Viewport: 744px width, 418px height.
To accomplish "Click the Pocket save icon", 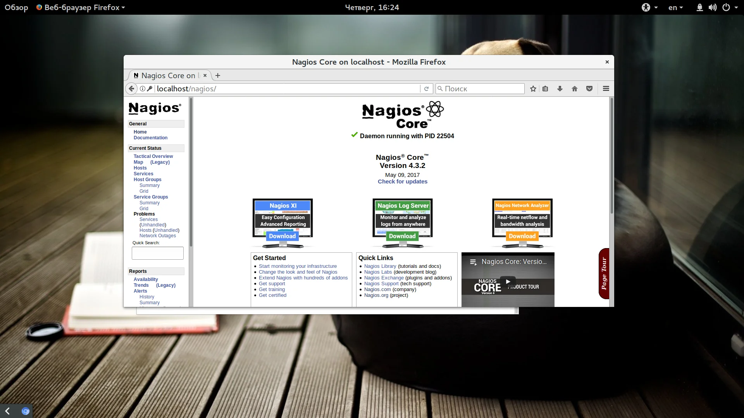I will pos(589,89).
